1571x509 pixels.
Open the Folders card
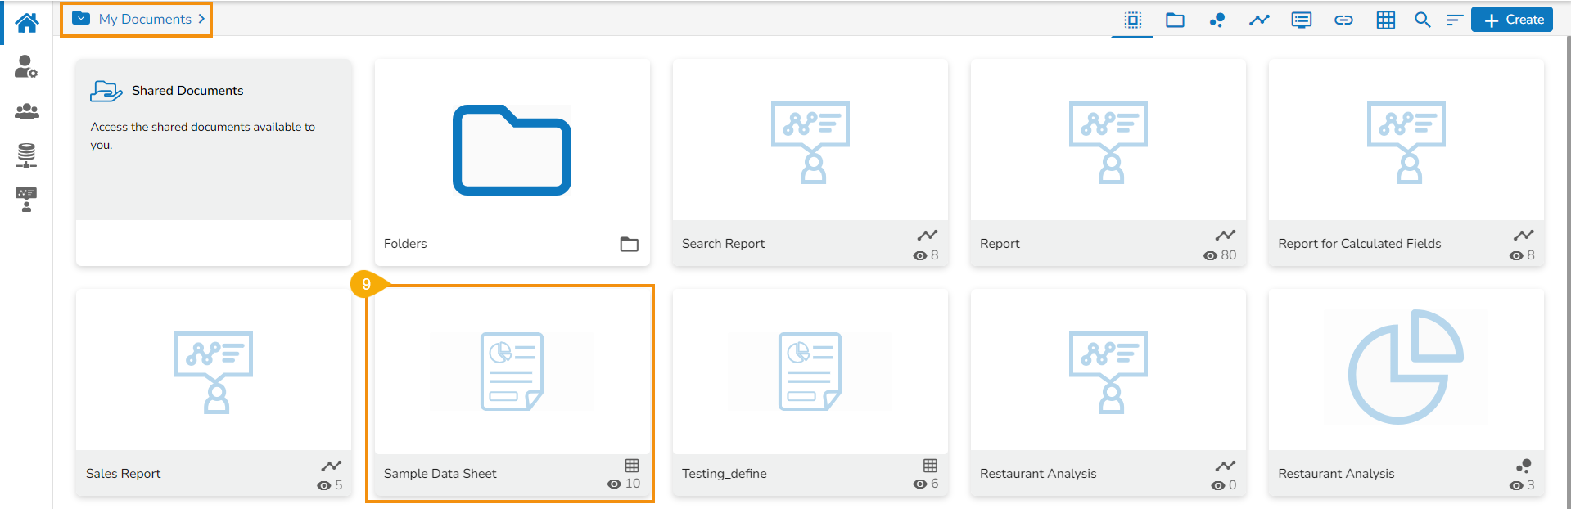pos(512,162)
